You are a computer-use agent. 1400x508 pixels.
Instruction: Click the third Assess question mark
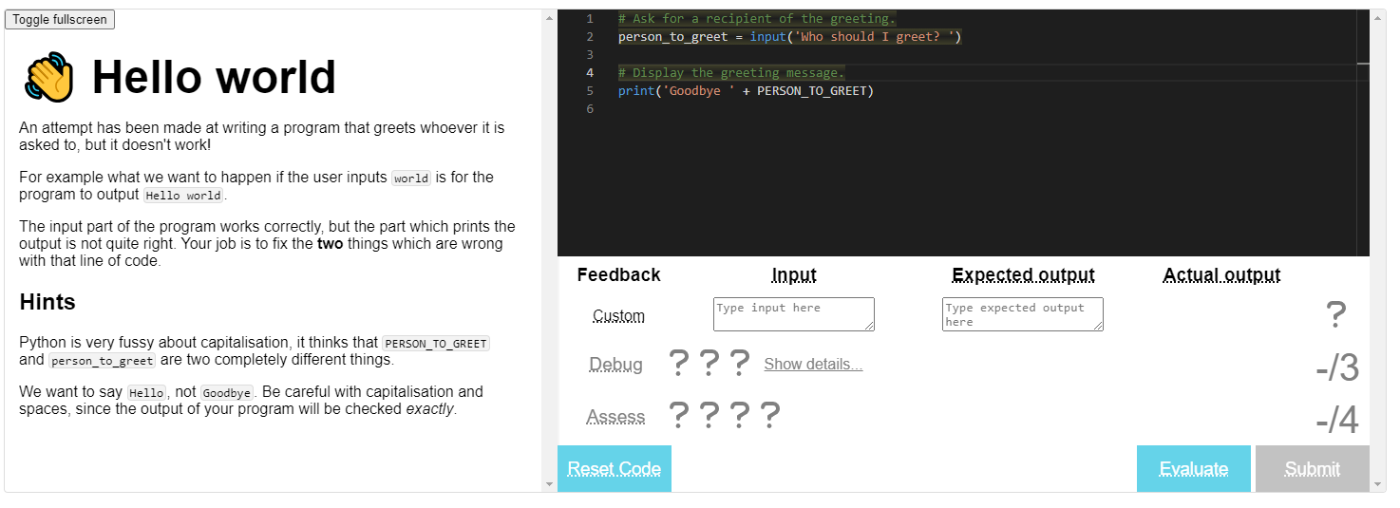(740, 415)
